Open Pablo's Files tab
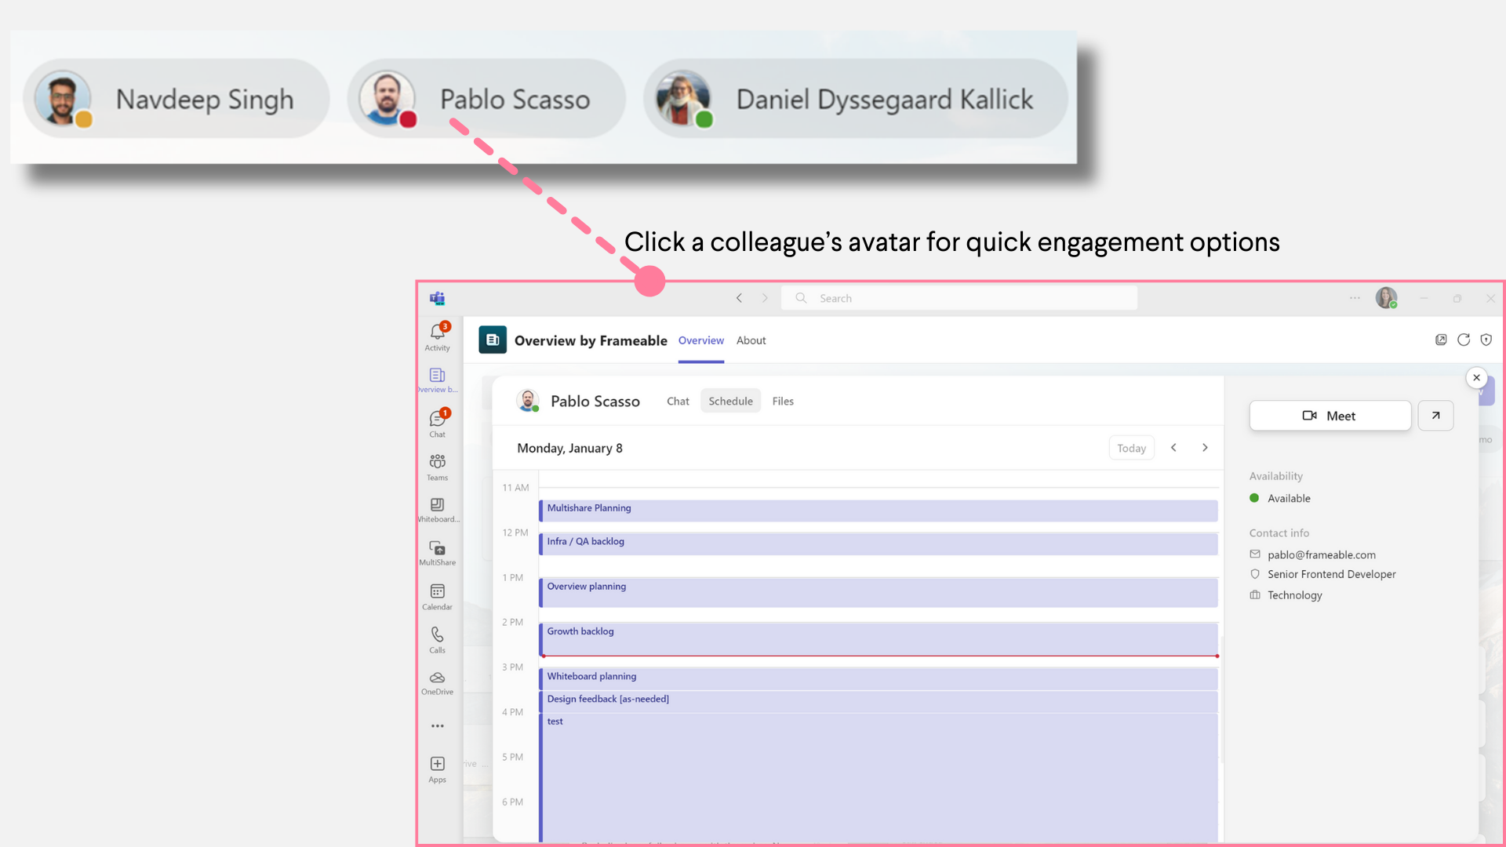The image size is (1506, 847). point(783,401)
